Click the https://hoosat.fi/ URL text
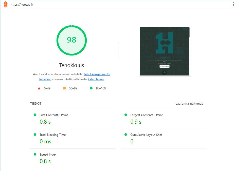 [22, 5]
